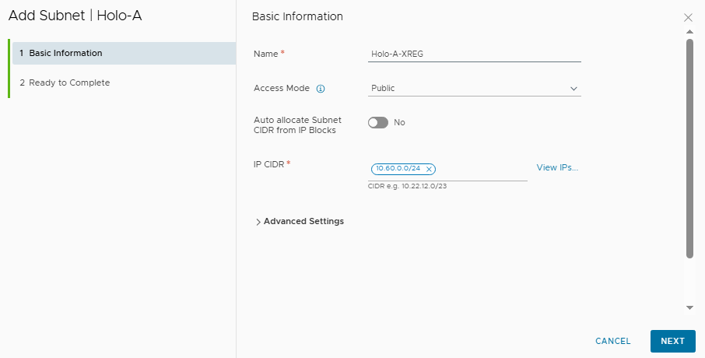Viewport: 705px width, 358px height.
Task: Expand the Advanced Settings section
Action: point(303,222)
